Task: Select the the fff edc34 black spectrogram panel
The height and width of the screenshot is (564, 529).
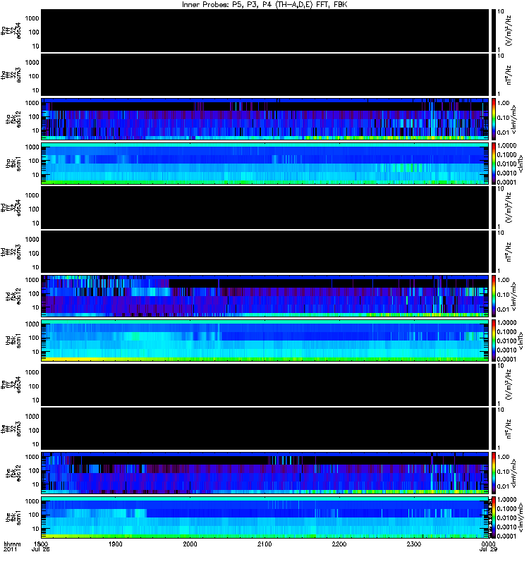Action: pos(265,384)
